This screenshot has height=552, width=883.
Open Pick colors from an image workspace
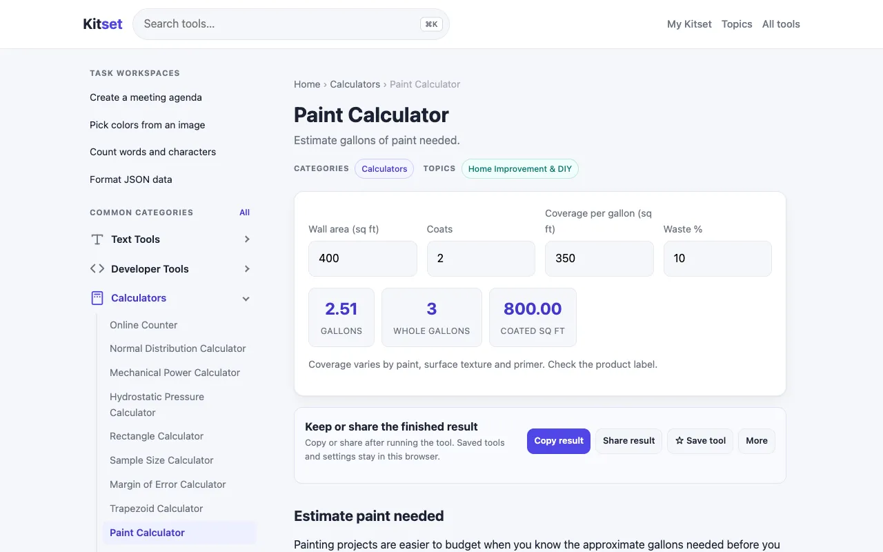147,125
